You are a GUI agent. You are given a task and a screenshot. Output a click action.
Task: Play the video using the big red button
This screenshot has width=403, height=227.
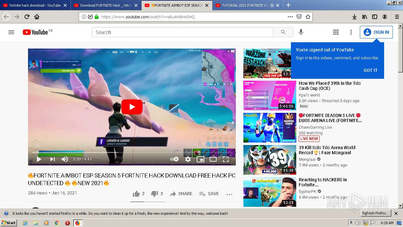[x=132, y=107]
